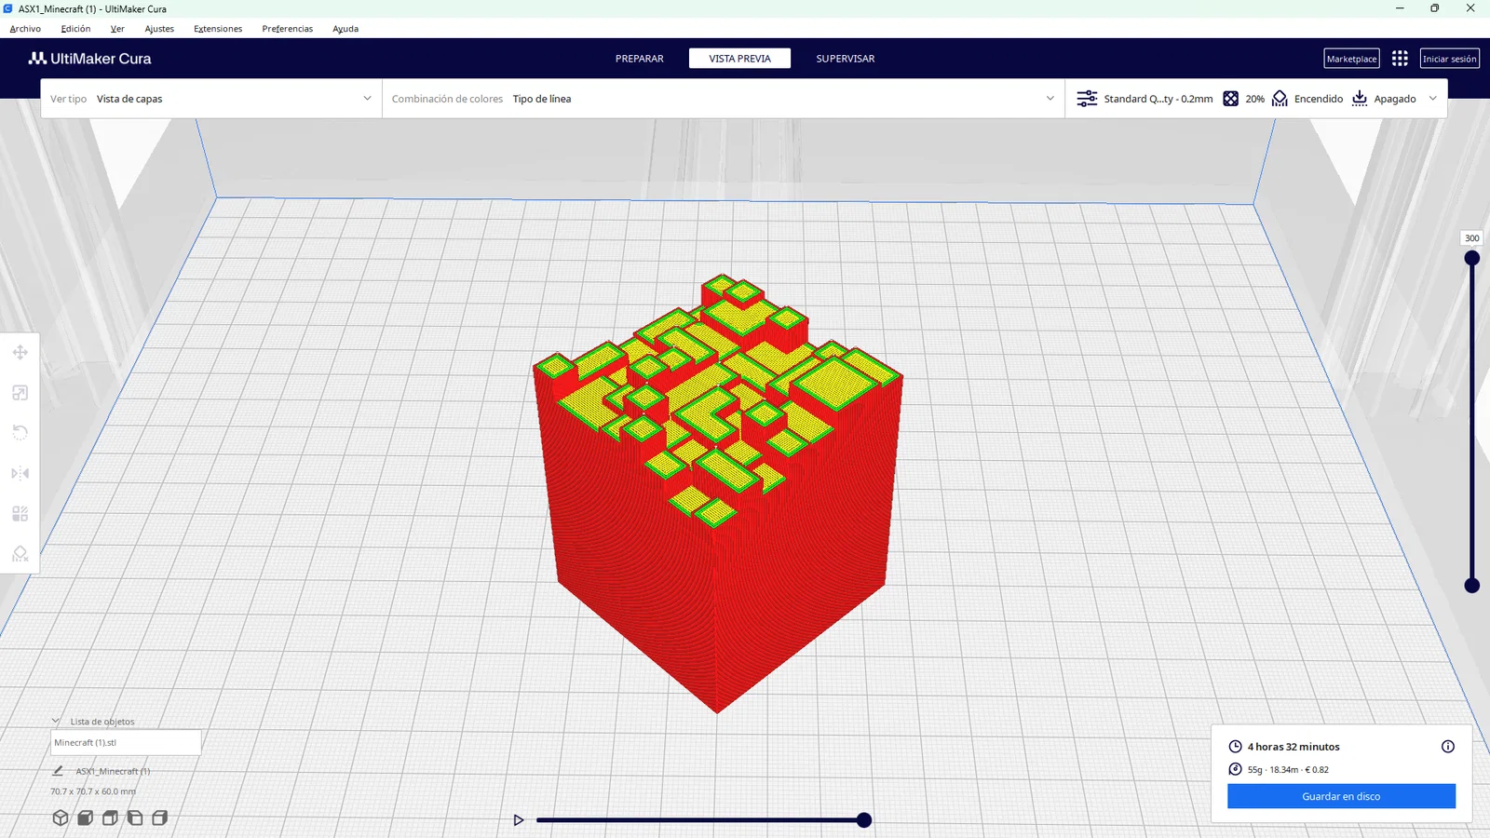Select the VISTA PREVIA stage tab
1490x838 pixels.
(740, 59)
